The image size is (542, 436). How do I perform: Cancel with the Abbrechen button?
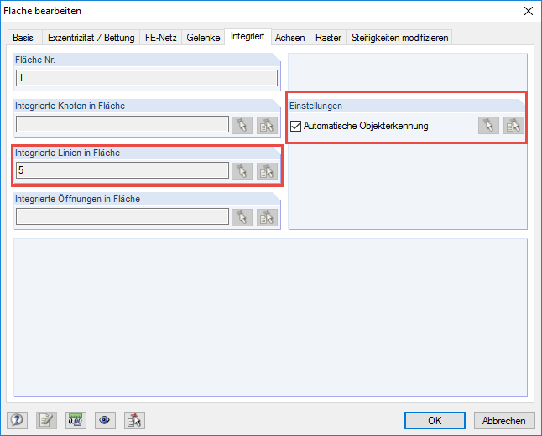(x=504, y=420)
